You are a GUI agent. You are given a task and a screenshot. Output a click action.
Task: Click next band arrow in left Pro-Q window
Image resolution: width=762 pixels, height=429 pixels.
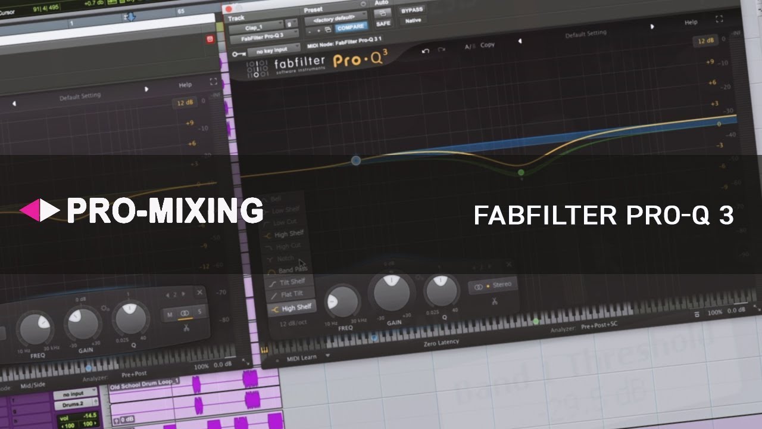coord(183,294)
